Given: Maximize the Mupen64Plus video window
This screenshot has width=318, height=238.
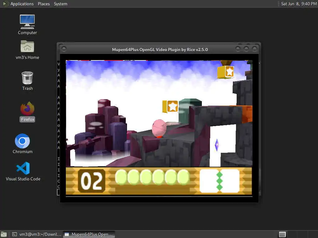Looking at the screenshot, I should click(x=246, y=49).
